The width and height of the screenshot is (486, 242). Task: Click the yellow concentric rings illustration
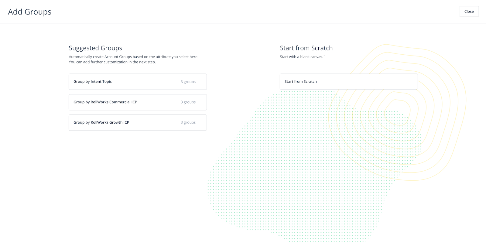click(440, 76)
